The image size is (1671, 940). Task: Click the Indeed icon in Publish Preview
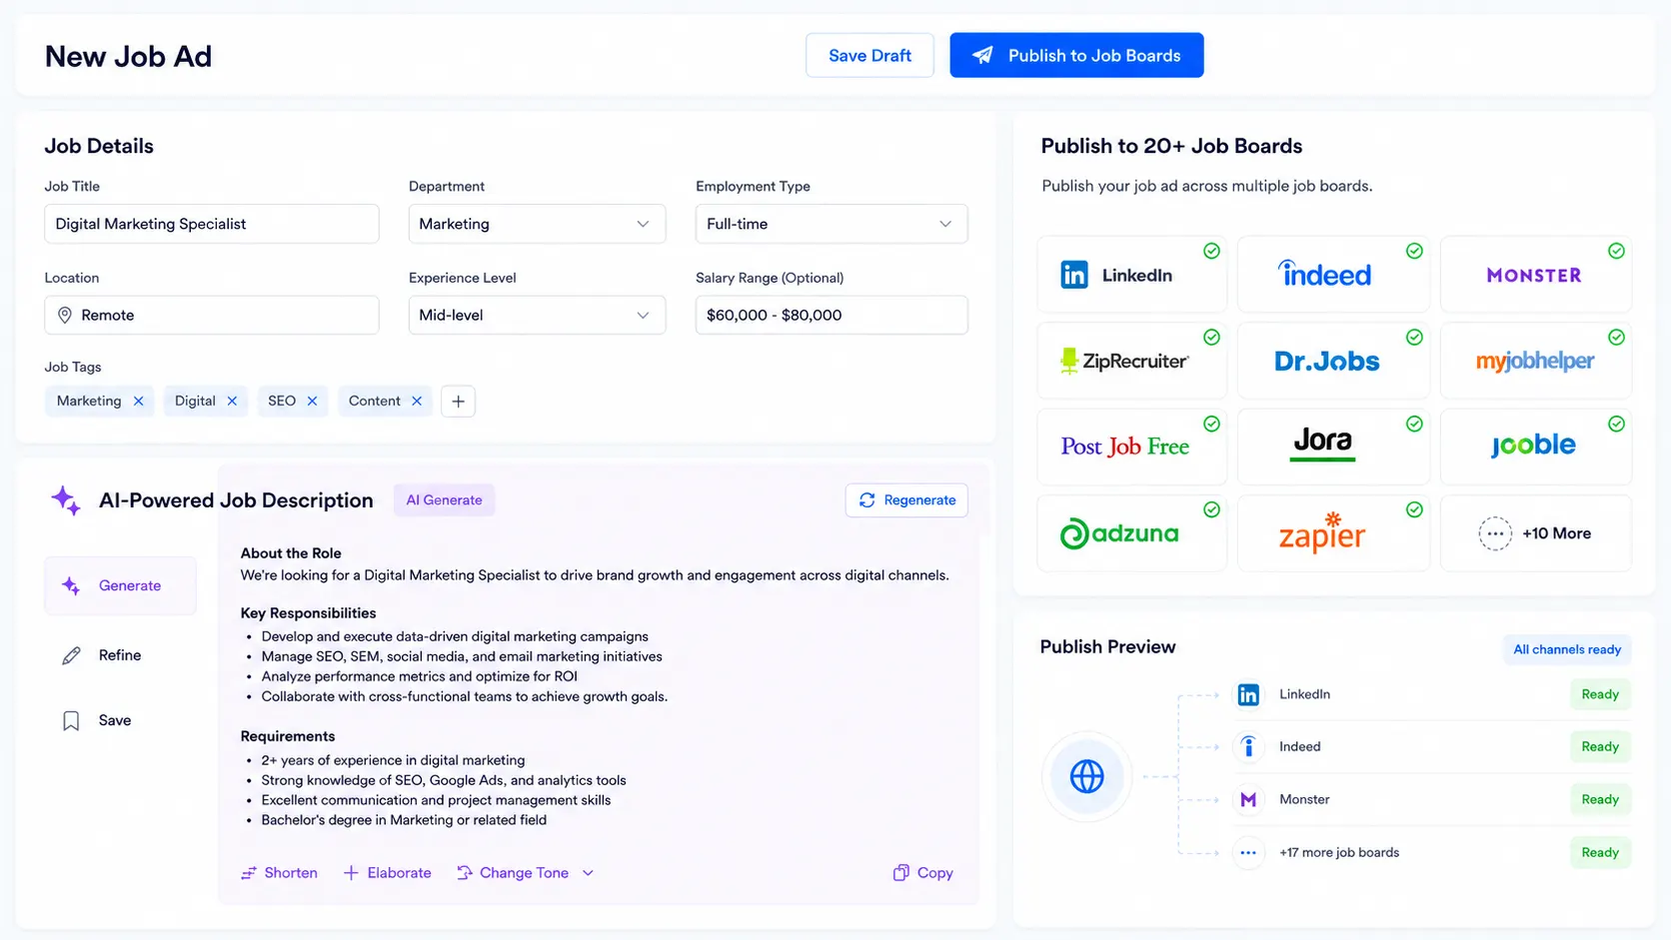click(1248, 747)
